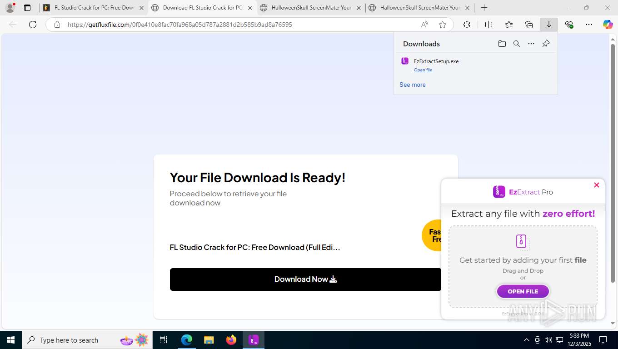Click the address bar URL
The width and height of the screenshot is (618, 349).
[180, 25]
